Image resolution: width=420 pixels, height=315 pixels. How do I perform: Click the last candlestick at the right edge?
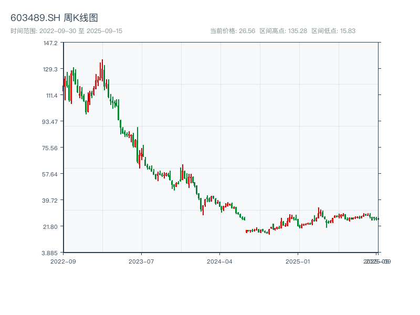(x=377, y=218)
